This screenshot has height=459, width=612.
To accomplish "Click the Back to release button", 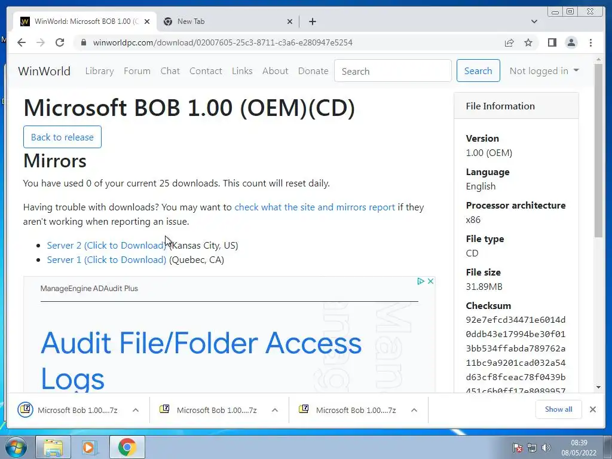I will (x=62, y=137).
